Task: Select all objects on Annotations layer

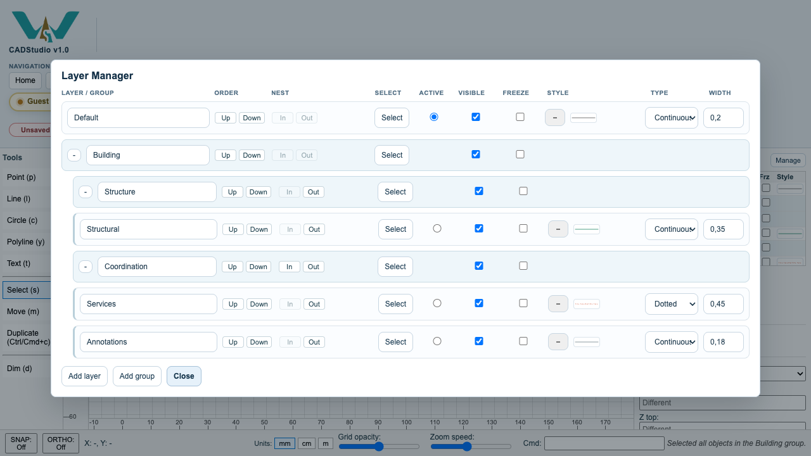Action: click(x=395, y=342)
